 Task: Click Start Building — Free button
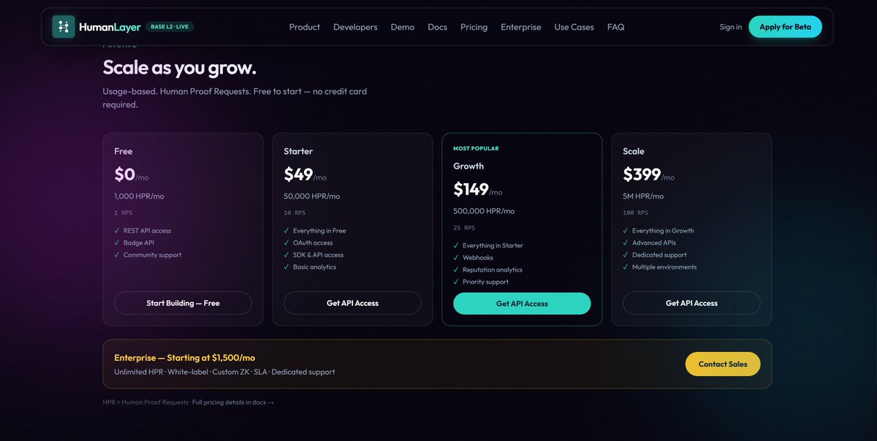pyautogui.click(x=183, y=303)
